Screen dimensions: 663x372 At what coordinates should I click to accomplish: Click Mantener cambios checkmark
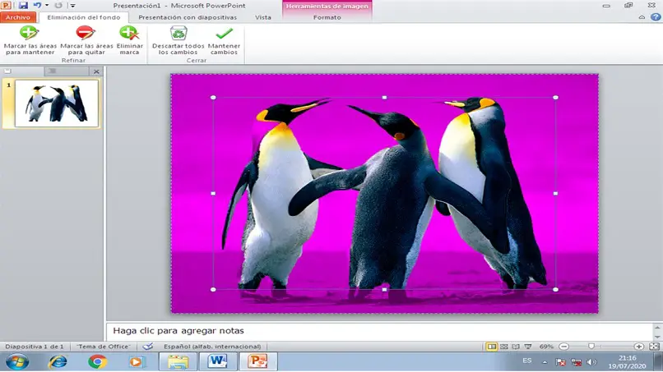click(224, 40)
